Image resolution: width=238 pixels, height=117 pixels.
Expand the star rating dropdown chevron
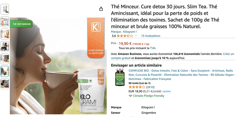pyautogui.click(x=136, y=36)
